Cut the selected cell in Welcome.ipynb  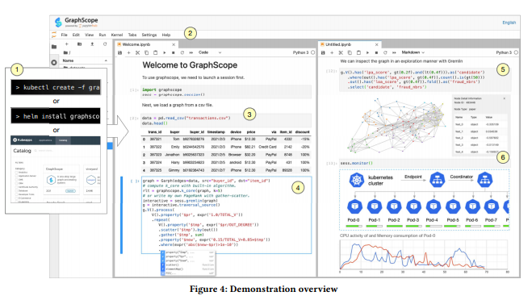[x=137, y=53]
